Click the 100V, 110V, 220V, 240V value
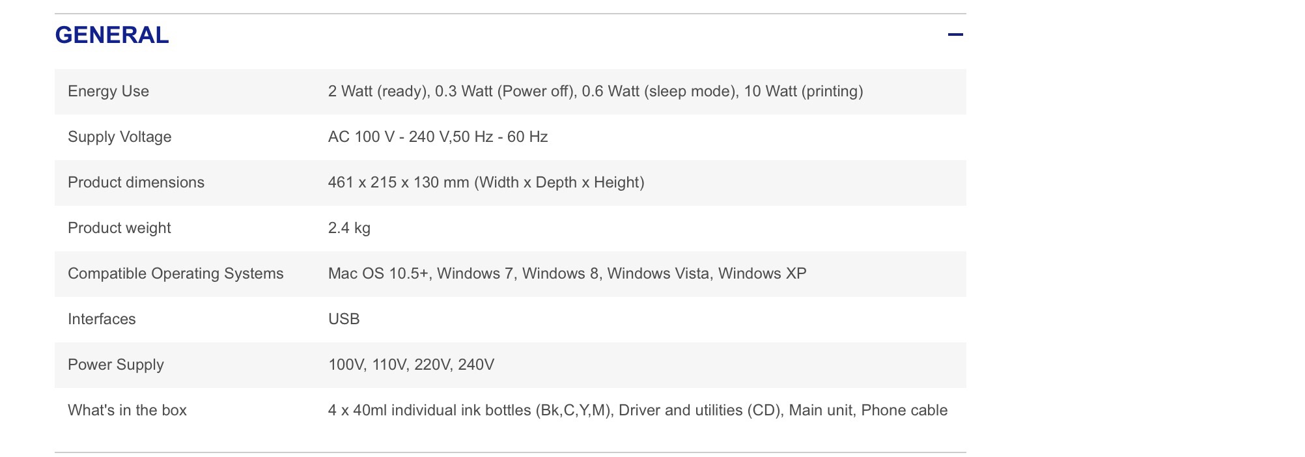 [411, 365]
